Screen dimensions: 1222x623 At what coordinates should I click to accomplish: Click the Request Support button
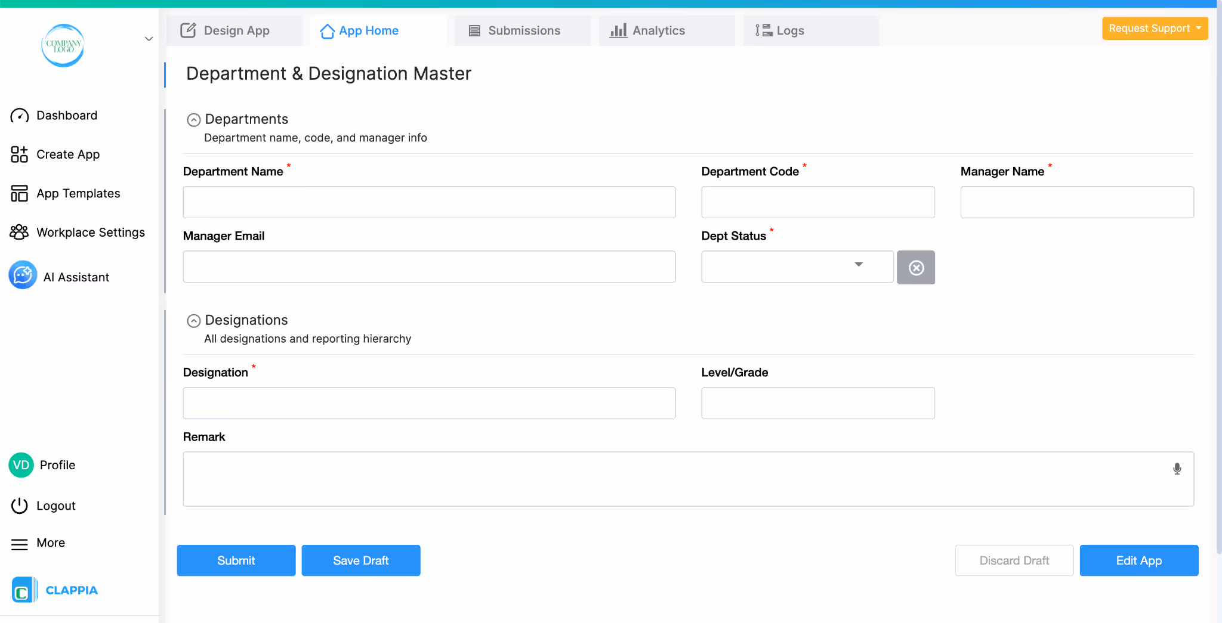click(1154, 28)
